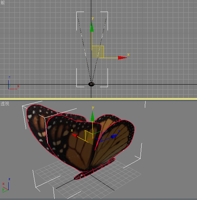The image size is (197, 200).
Task: Click yellow XY plane handle in Front viewport
Action: point(98,52)
